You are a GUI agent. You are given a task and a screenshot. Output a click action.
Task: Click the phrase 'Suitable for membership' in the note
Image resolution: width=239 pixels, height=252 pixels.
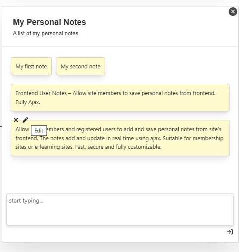click(193, 138)
